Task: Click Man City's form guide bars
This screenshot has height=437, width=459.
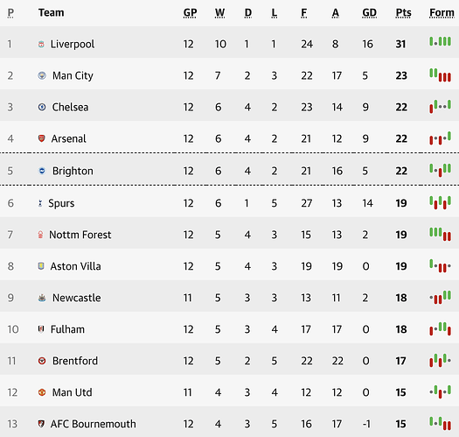Action: [x=441, y=75]
